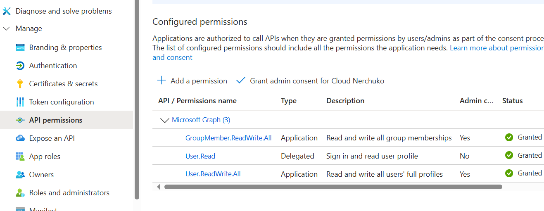Open the API permissions menu item
544x211 pixels.
click(x=55, y=120)
